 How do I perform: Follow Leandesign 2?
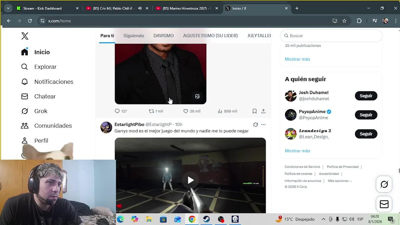click(366, 134)
